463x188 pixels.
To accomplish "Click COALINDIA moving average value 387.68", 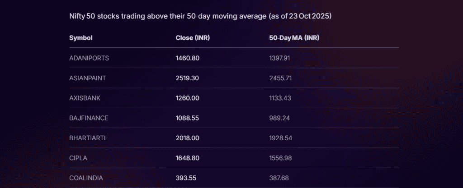I will click(279, 178).
